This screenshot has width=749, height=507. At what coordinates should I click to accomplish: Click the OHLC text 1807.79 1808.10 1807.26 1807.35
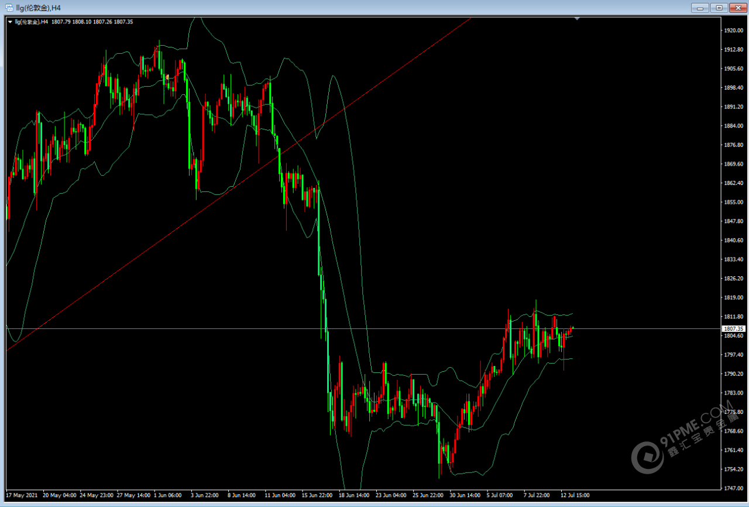92,22
